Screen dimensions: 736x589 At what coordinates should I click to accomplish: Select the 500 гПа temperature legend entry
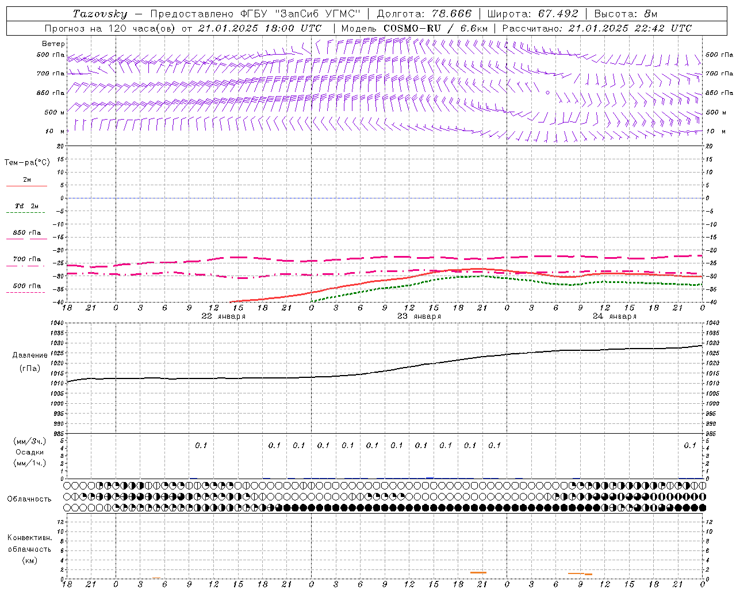[26, 286]
